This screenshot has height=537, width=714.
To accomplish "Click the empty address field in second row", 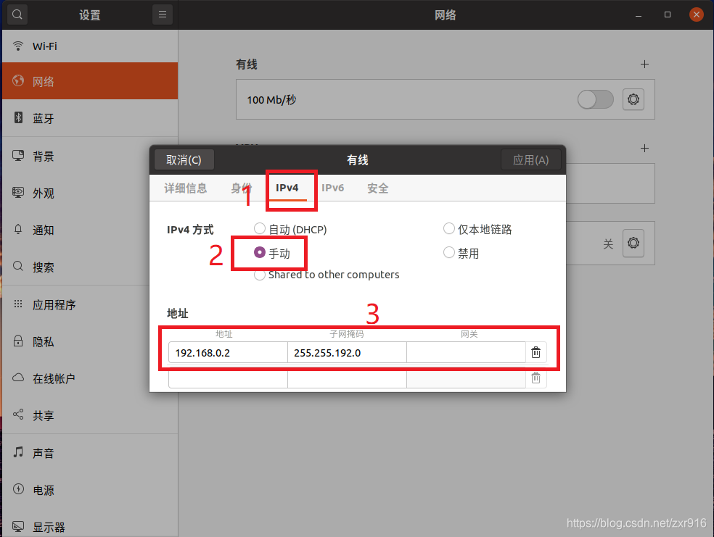I will 228,379.
